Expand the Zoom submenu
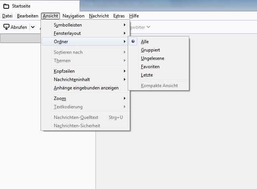Image resolution: width=257 pixels, height=189 pixels. 60,98
